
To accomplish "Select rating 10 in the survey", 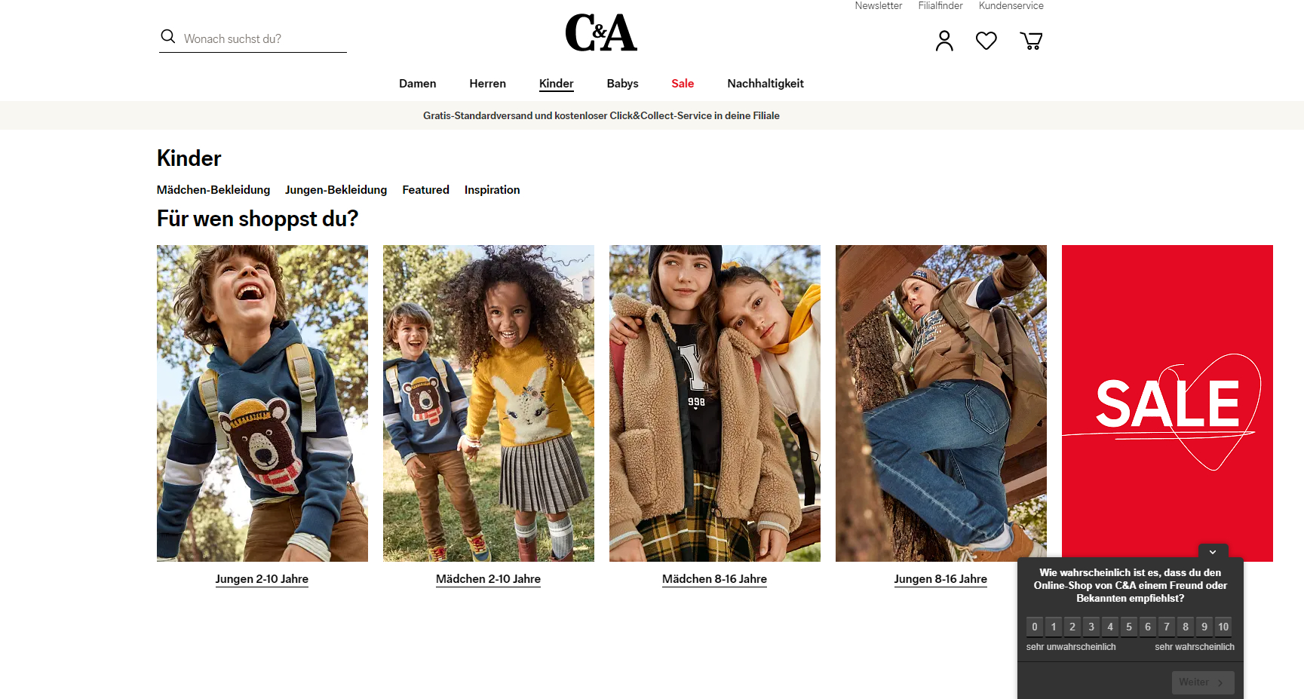I will coord(1223,627).
